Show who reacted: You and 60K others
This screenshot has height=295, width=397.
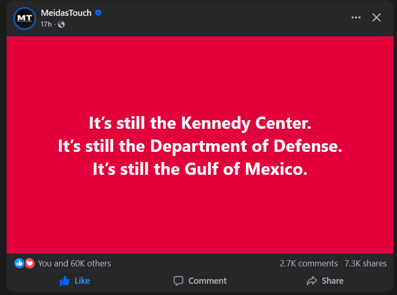[74, 263]
